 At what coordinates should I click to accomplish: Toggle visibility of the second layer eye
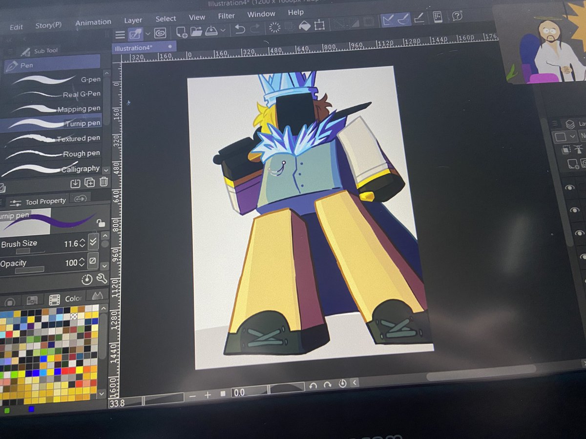(x=574, y=210)
